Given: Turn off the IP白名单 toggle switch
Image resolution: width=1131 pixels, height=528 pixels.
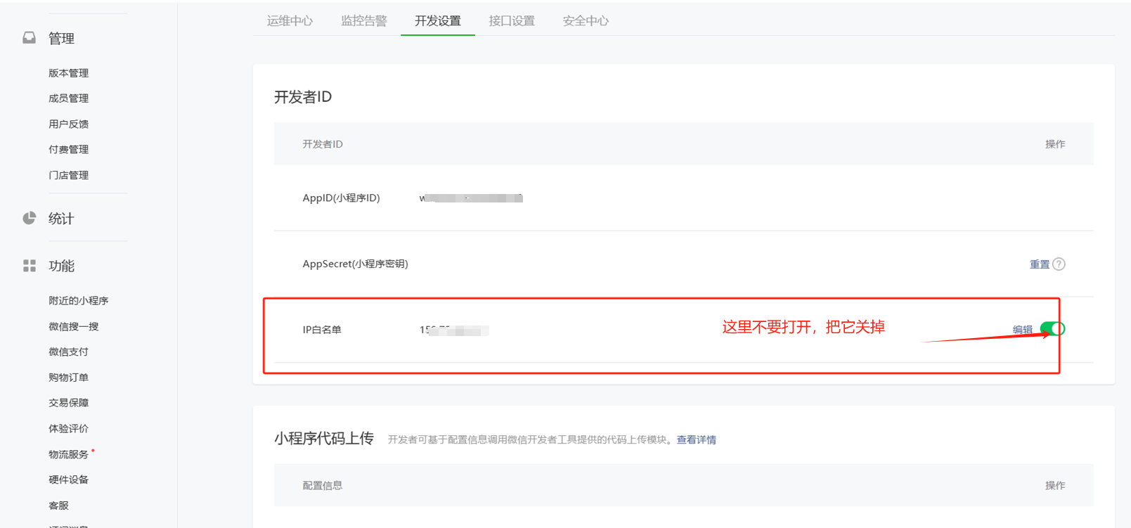Looking at the screenshot, I should [x=1052, y=328].
